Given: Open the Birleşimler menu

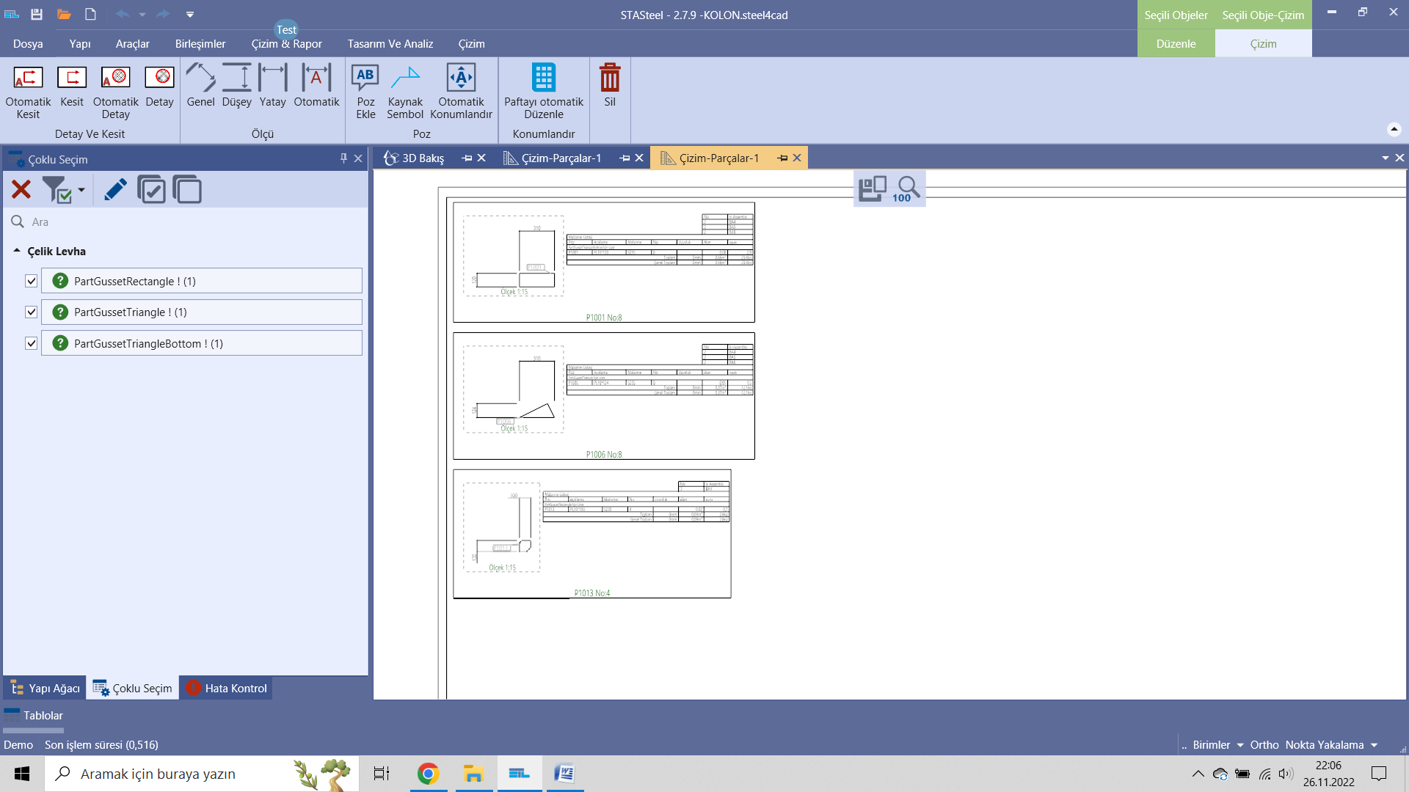Looking at the screenshot, I should click(200, 44).
